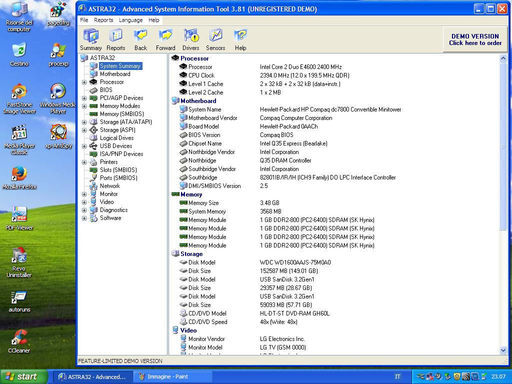The height and width of the screenshot is (384, 512).
Task: Select Motherboard in the tree
Action: 115,74
